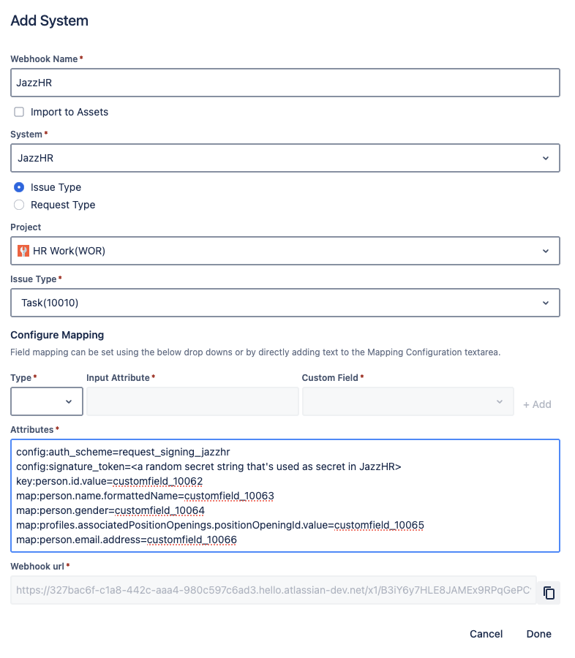Click the HR Work project wrench icon
Image resolution: width=575 pixels, height=658 pixels.
[x=23, y=251]
